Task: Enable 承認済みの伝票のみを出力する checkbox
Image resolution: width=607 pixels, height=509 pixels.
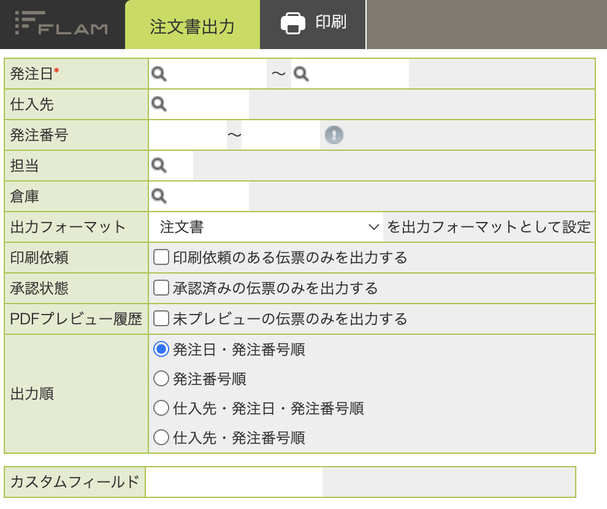Action: pyautogui.click(x=161, y=288)
